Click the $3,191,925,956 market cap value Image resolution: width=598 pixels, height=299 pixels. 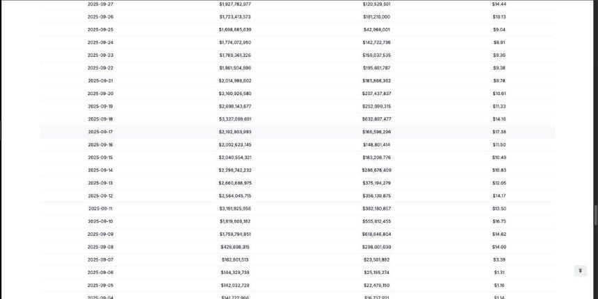click(235, 209)
